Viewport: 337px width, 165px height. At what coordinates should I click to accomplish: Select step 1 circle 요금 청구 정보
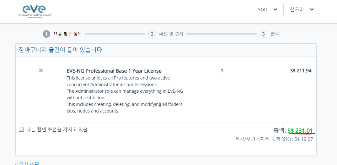pyautogui.click(x=46, y=34)
